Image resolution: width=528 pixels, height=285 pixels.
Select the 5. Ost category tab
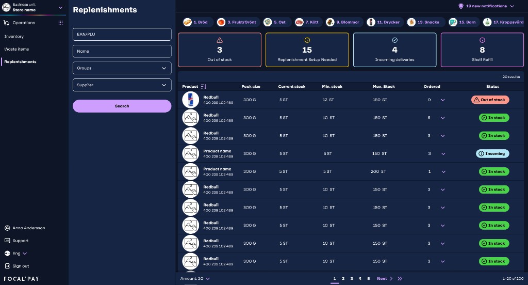[276, 22]
